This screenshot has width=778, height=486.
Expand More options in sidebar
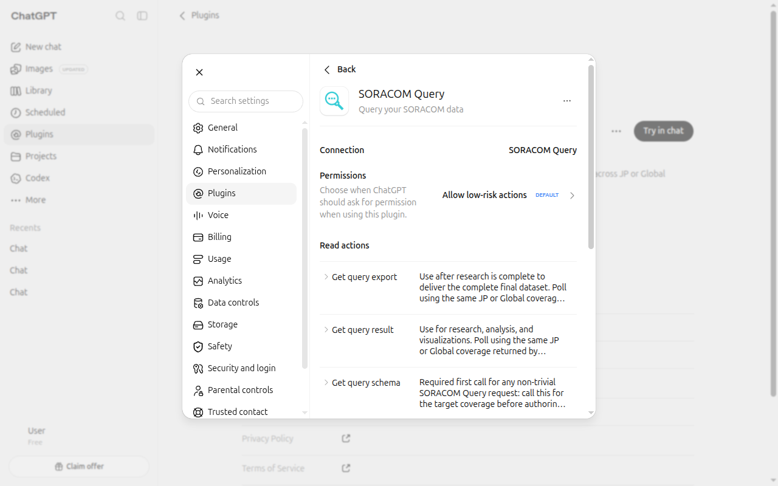click(x=79, y=200)
